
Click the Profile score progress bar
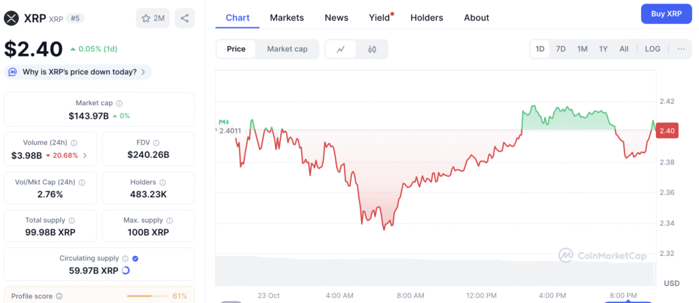pyautogui.click(x=148, y=296)
